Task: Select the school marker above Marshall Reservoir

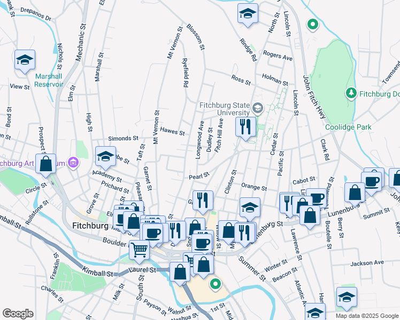Action: tap(25, 61)
